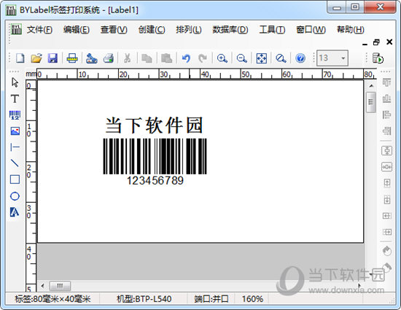Click the align top edges icon
Image resolution: width=401 pixels, height=310 pixels.
386,82
